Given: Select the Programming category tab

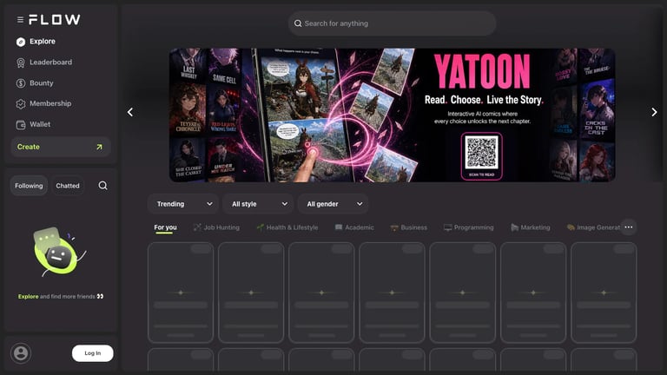Looking at the screenshot, I should [468, 227].
